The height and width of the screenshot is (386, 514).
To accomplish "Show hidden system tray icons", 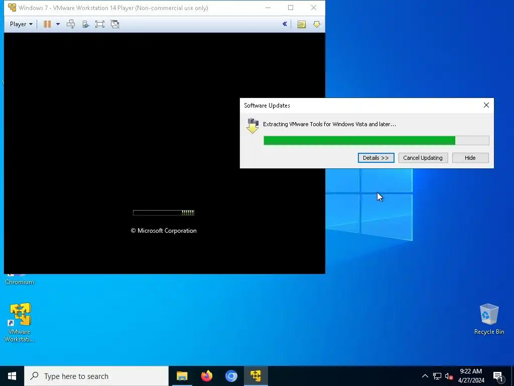I will (x=425, y=376).
